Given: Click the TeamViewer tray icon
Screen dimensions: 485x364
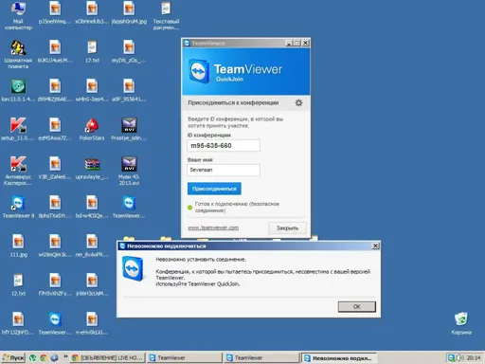Looking at the screenshot, I should point(452,358).
